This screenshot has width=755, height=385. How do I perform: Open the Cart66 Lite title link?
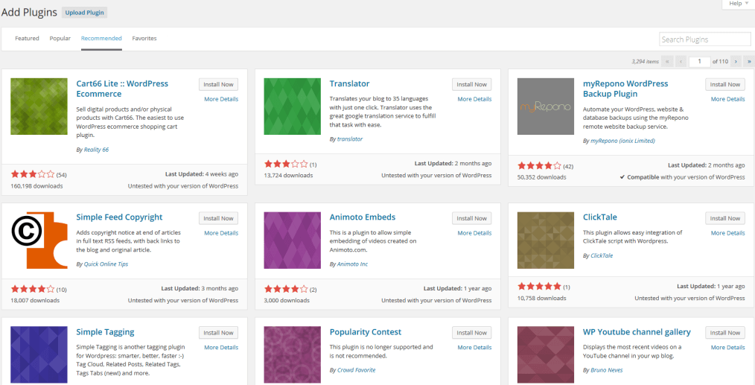pyautogui.click(x=122, y=89)
